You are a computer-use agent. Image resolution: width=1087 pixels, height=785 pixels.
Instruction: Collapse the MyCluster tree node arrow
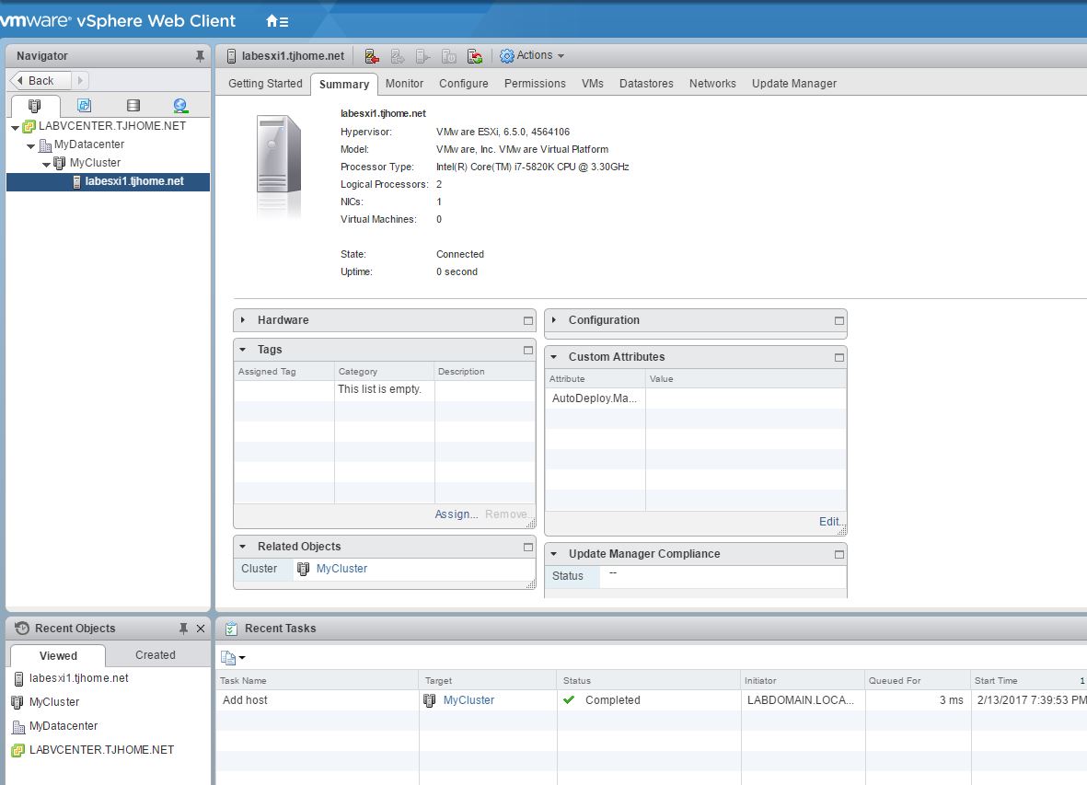[46, 164]
